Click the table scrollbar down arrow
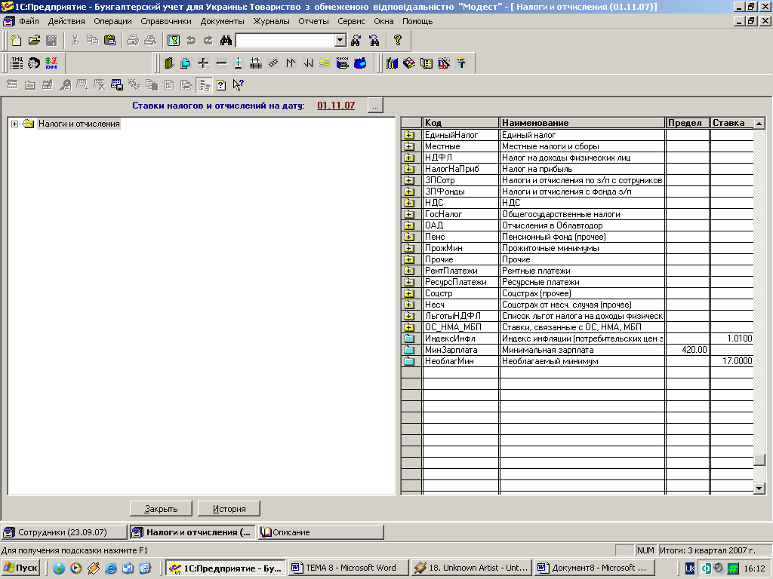This screenshot has width=773, height=579. [759, 489]
